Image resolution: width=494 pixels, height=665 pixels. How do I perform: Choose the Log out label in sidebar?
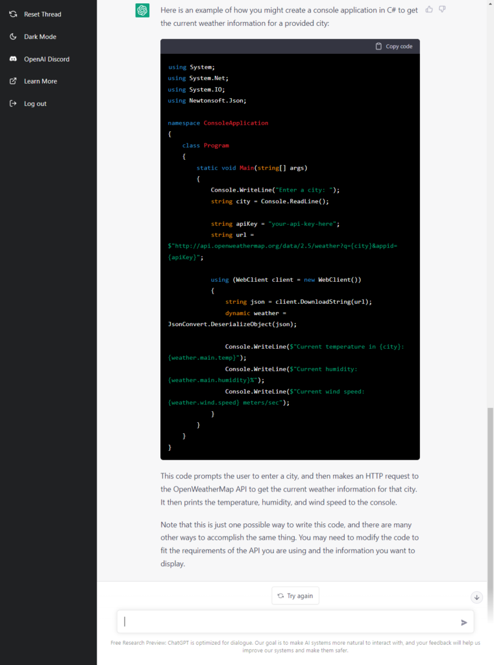(x=35, y=104)
